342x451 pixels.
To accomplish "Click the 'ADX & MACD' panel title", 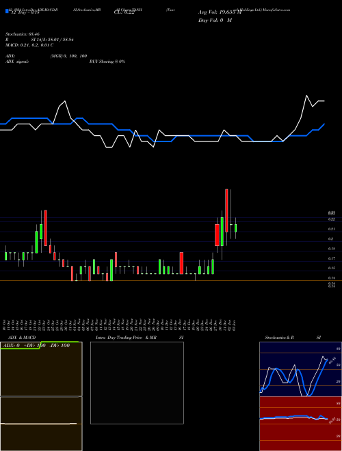I will click(22, 338).
